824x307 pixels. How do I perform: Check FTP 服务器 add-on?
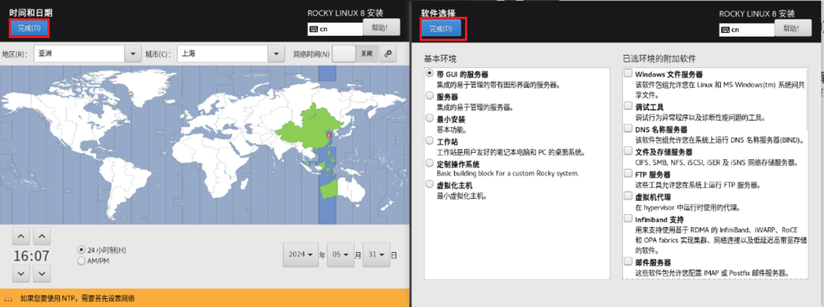[x=628, y=174]
